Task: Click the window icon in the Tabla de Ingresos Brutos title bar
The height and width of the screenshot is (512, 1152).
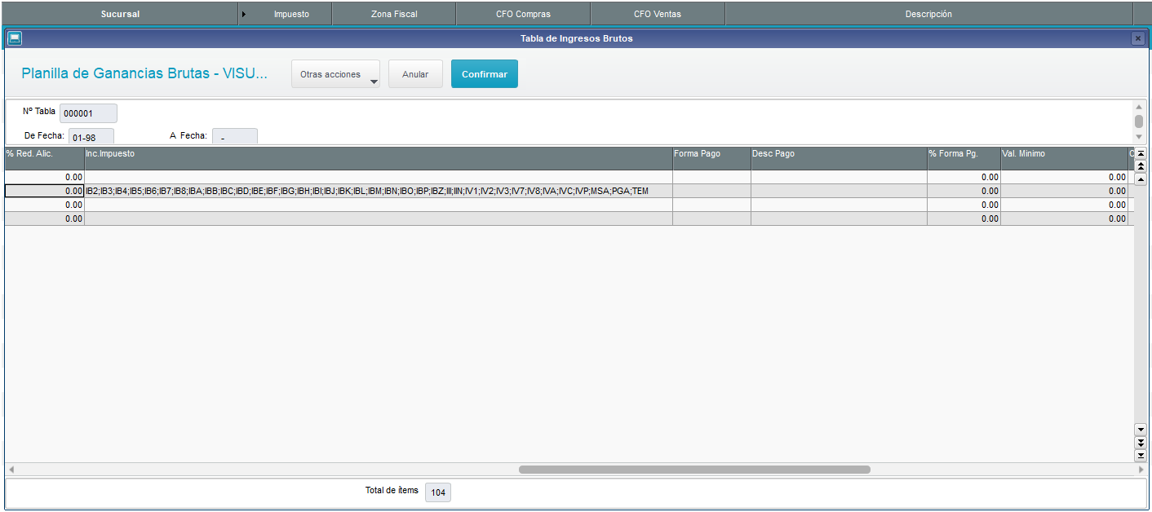Action: tap(15, 38)
